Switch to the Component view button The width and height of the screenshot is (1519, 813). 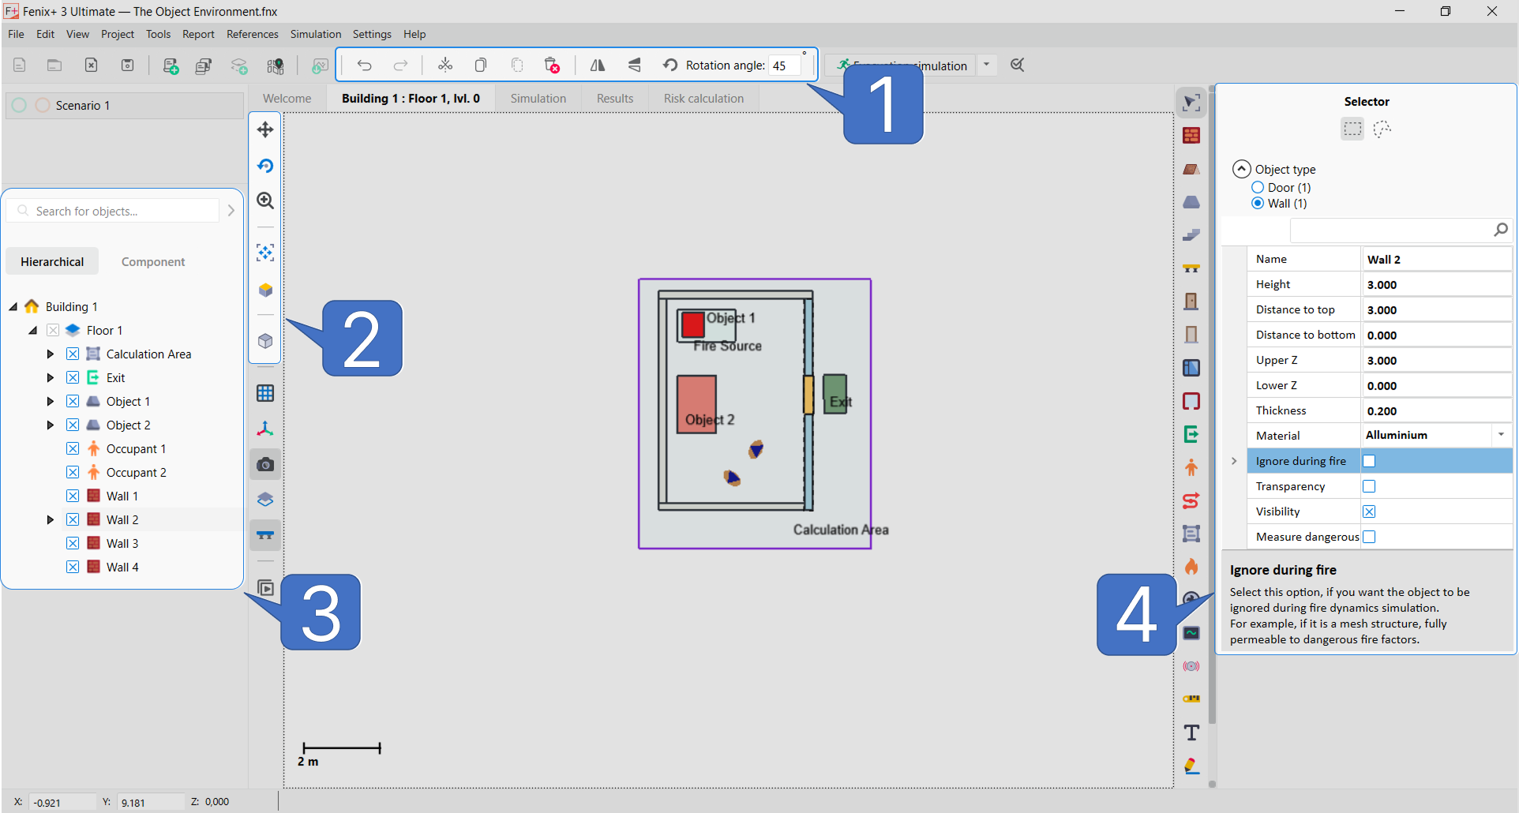click(x=153, y=262)
